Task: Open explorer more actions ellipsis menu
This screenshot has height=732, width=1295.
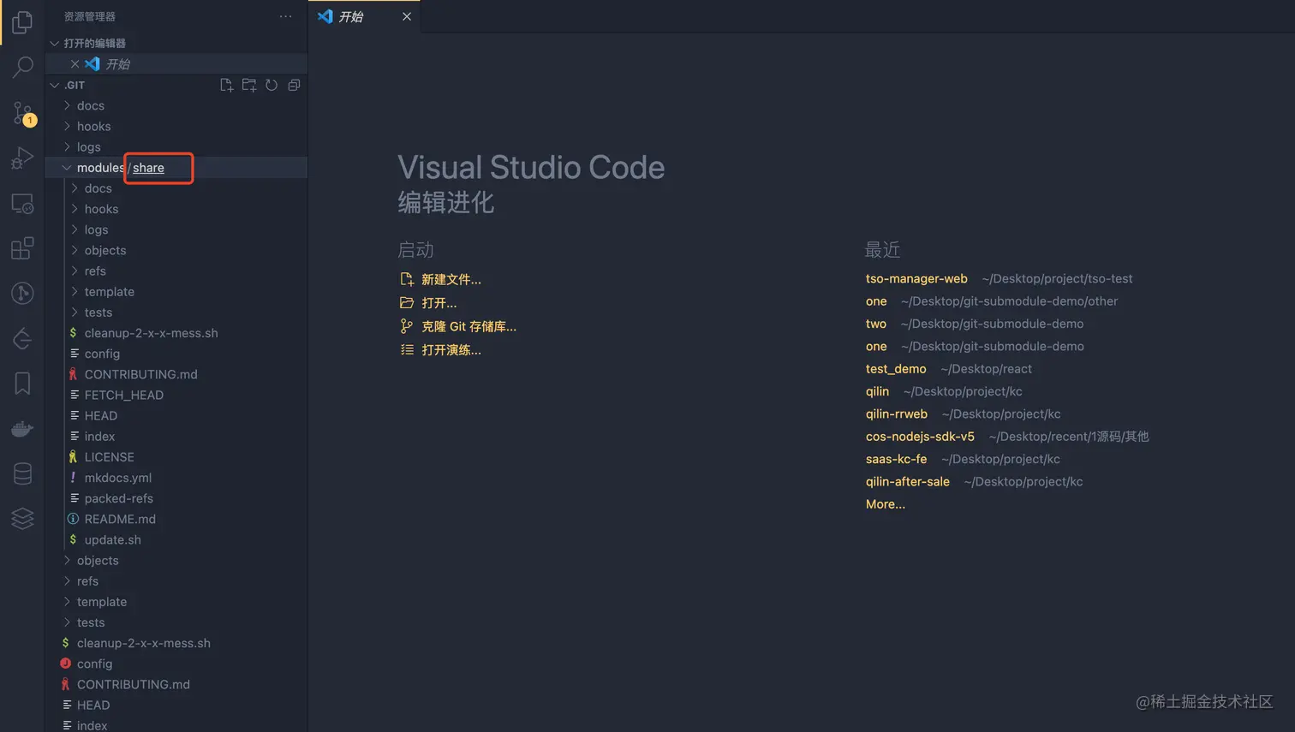Action: tap(285, 16)
